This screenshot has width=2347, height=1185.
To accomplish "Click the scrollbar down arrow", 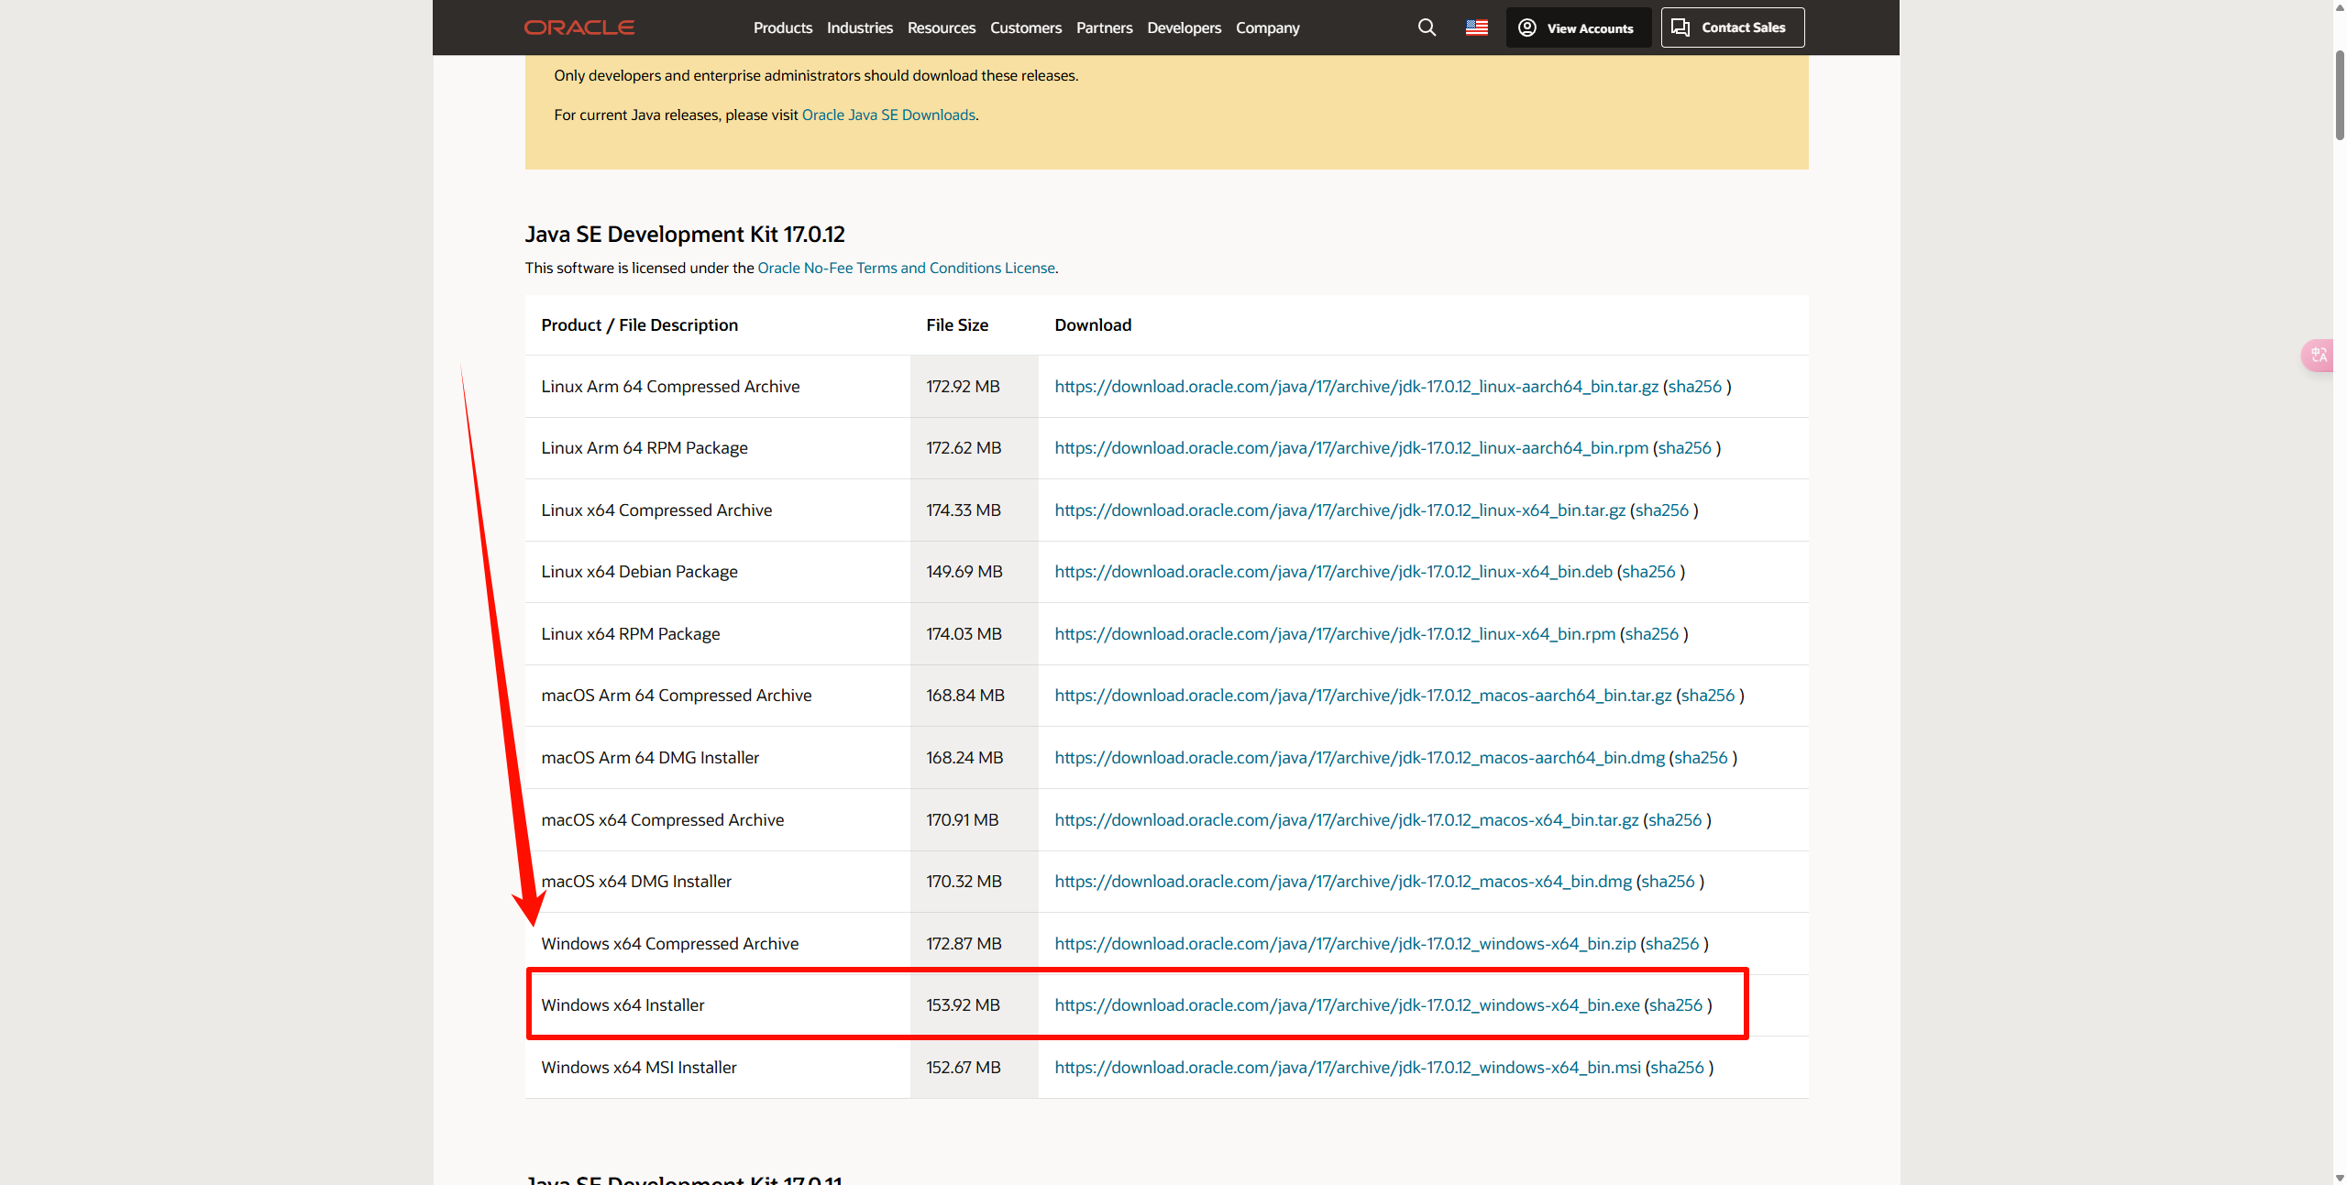I will coord(2340,1178).
